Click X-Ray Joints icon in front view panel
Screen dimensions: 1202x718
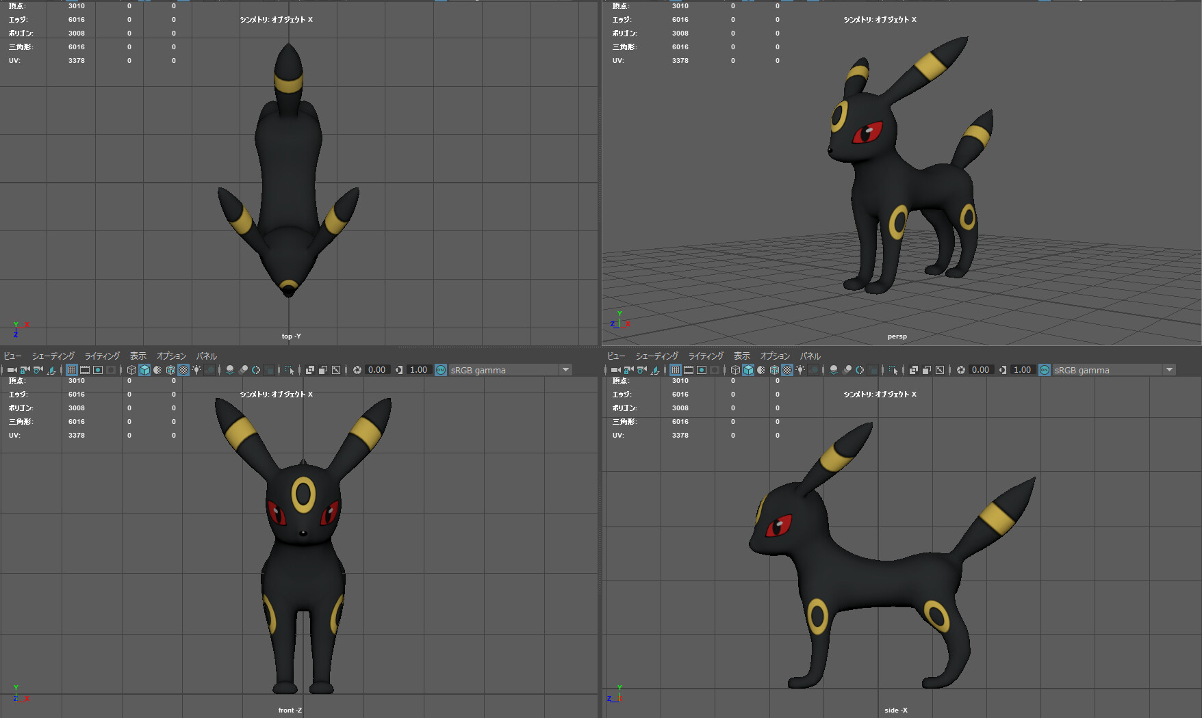[336, 370]
